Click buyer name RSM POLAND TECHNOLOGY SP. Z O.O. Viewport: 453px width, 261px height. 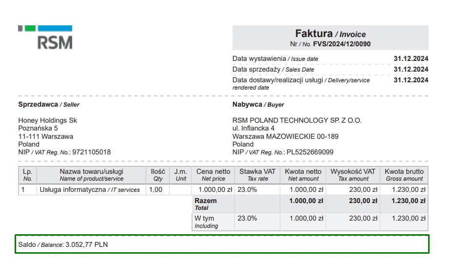point(296,121)
